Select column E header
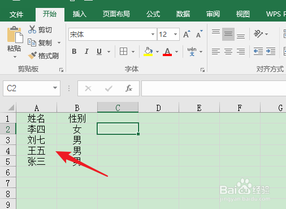The image size is (286, 209). [x=199, y=108]
